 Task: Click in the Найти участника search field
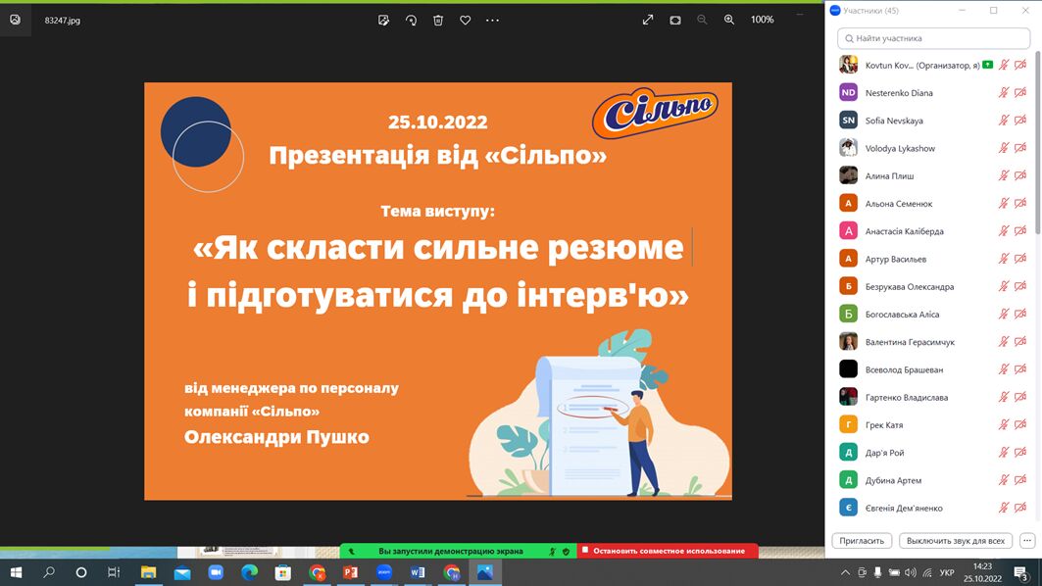933,38
